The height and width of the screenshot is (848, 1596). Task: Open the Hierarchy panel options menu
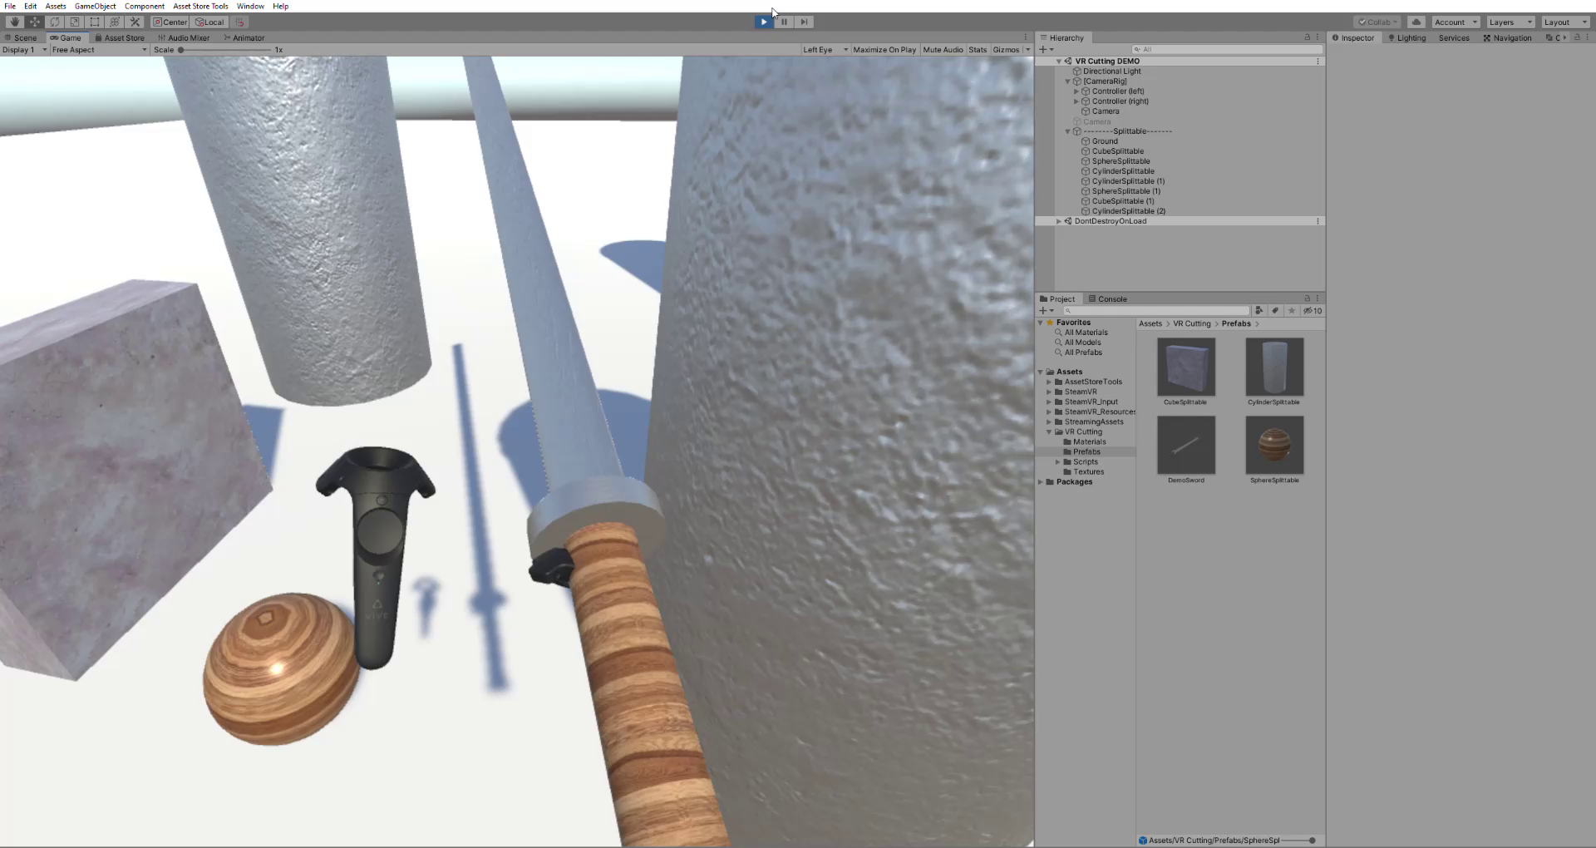[1318, 37]
